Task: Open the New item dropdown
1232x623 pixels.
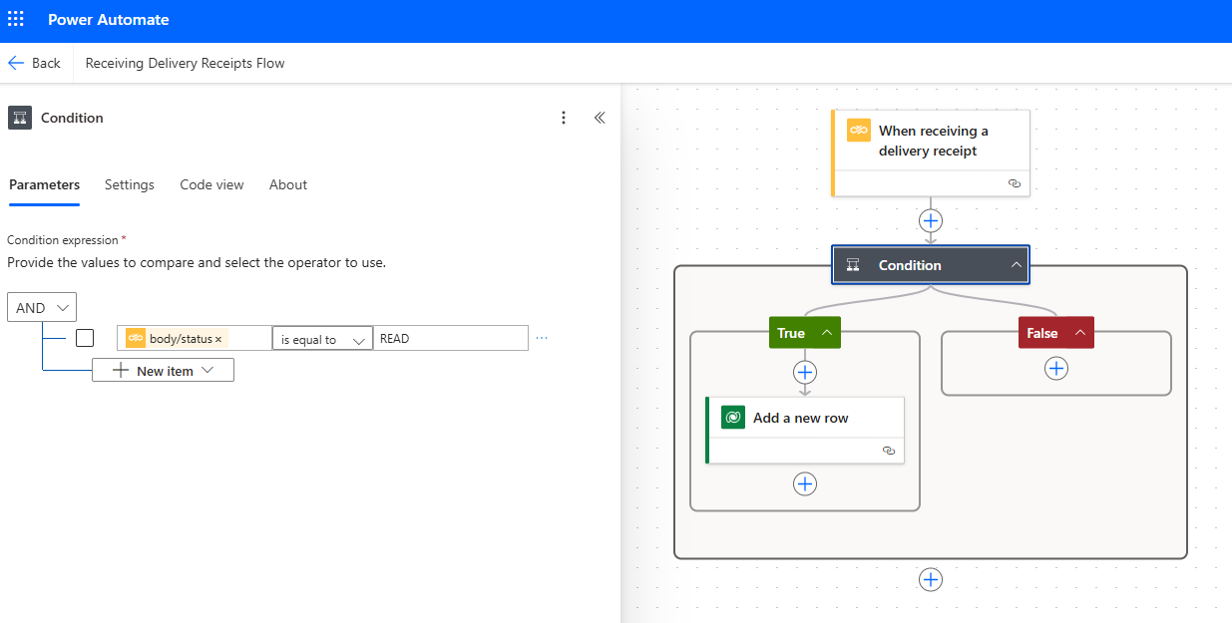Action: pos(163,370)
